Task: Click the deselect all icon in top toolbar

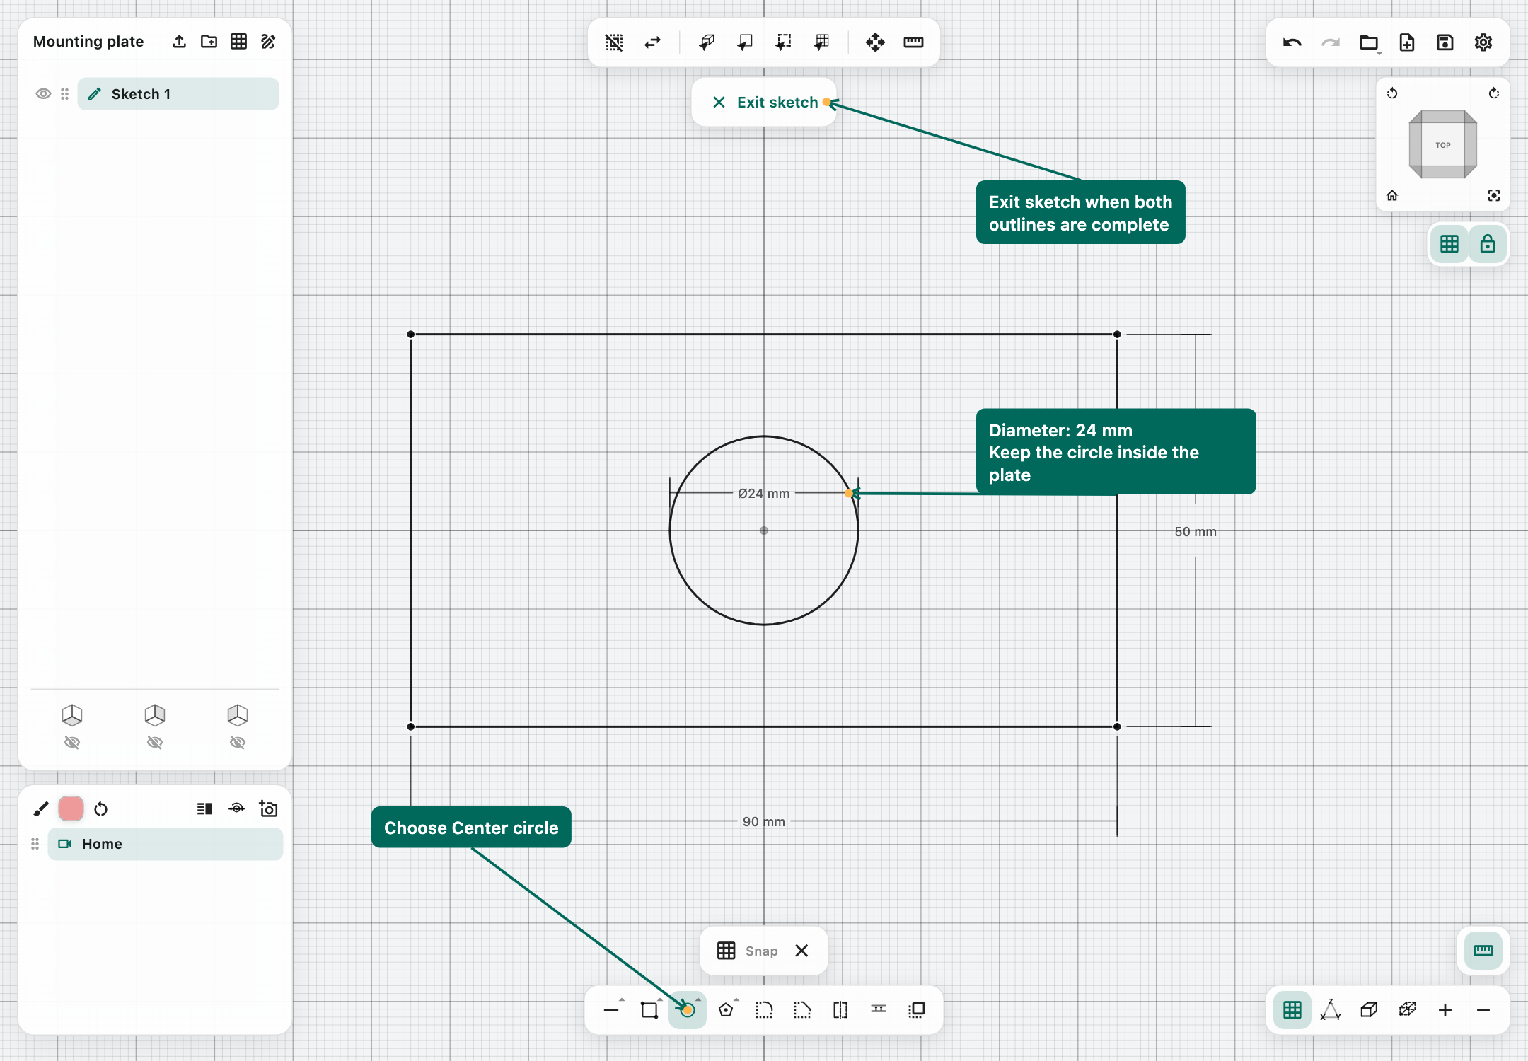Action: (614, 42)
